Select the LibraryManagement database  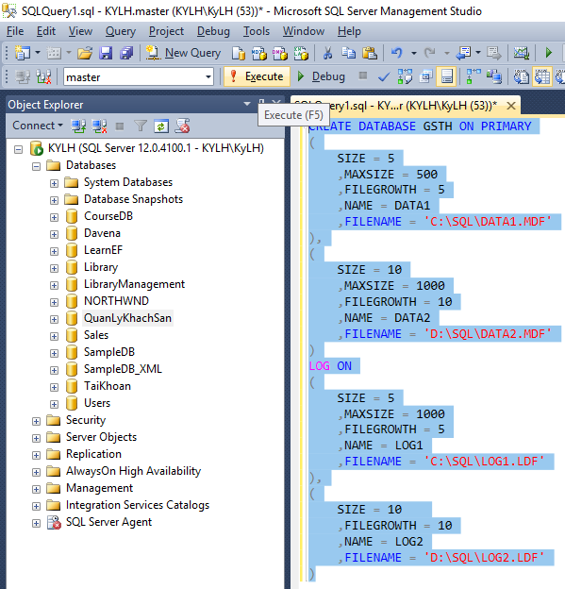tap(134, 284)
